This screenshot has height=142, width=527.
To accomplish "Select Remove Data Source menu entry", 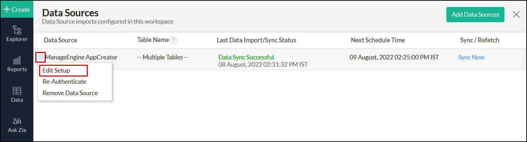I will pos(70,93).
